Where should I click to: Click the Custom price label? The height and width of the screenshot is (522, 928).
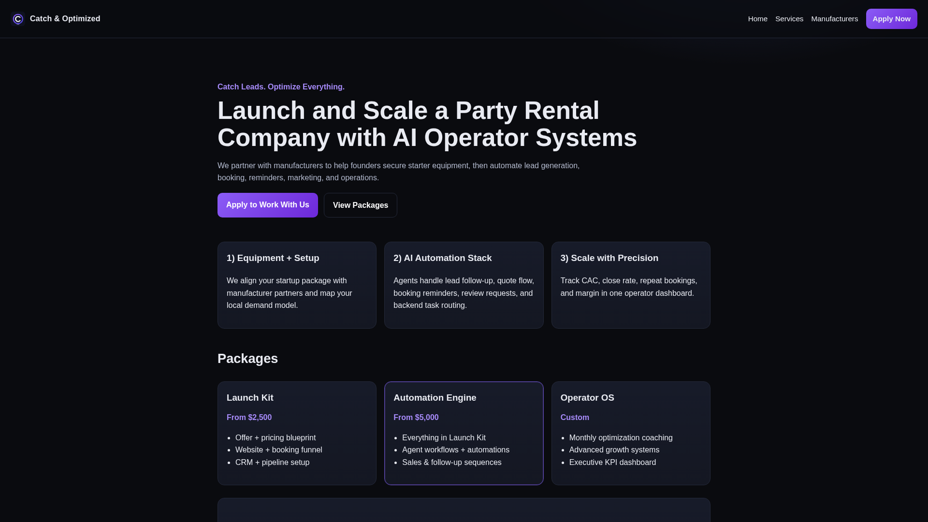tap(575, 418)
